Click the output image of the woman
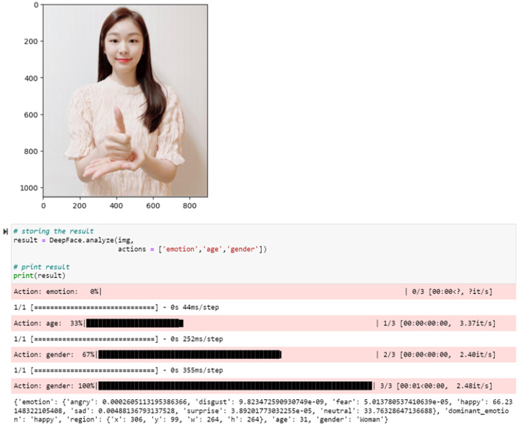Viewport: 521px width, 428px height. (126, 101)
